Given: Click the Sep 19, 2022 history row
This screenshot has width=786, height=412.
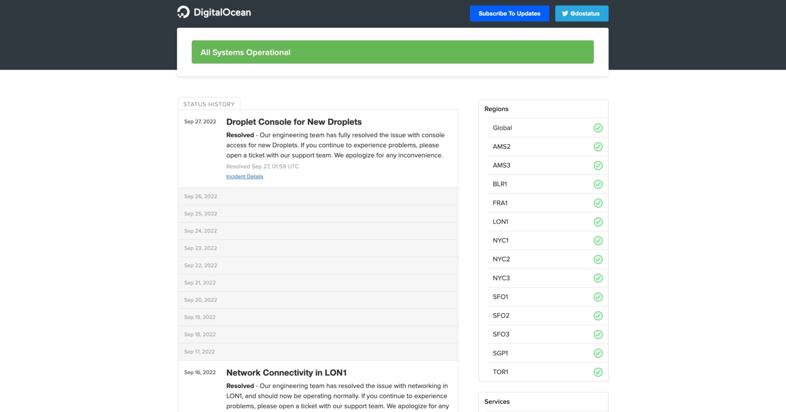Looking at the screenshot, I should point(318,317).
